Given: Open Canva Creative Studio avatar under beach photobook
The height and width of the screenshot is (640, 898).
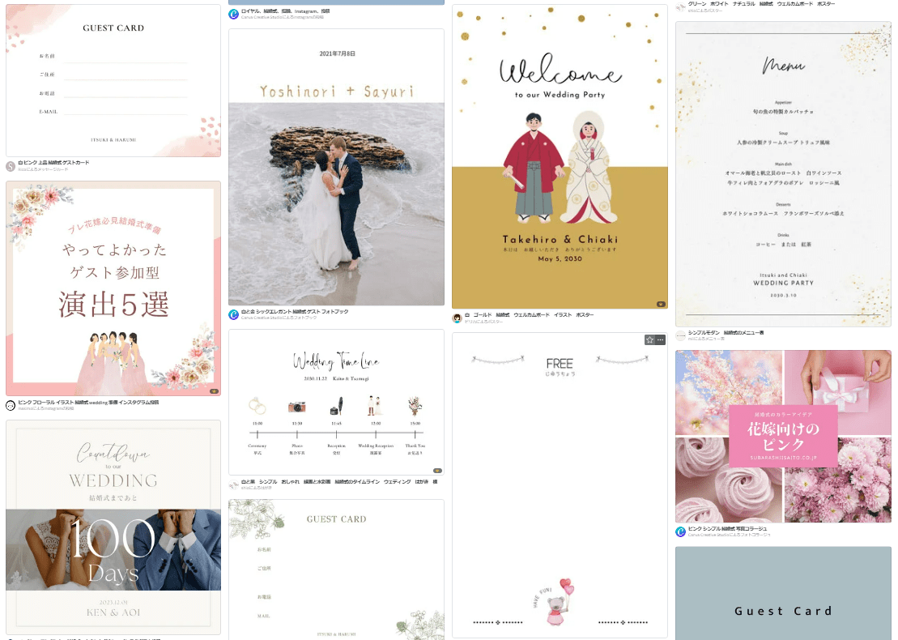Looking at the screenshot, I should click(x=234, y=314).
